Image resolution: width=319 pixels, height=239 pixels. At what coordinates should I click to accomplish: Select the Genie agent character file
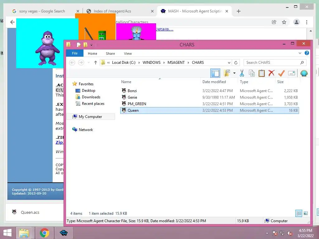click(210, 97)
